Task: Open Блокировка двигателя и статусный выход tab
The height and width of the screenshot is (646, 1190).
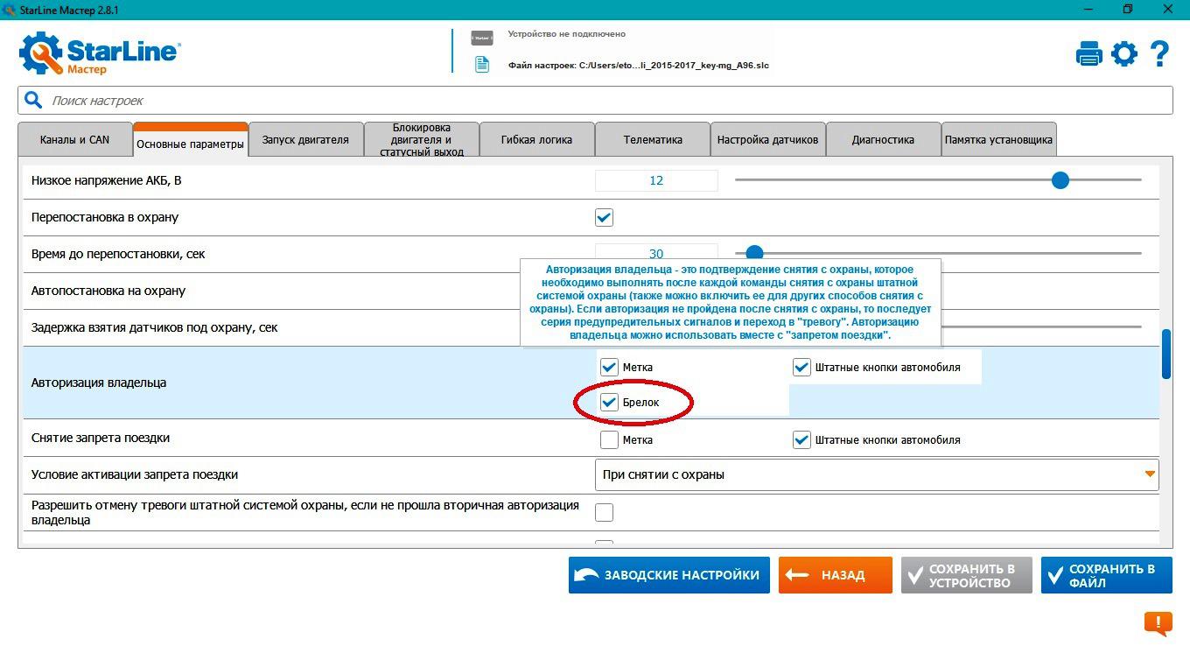Action: [422, 139]
